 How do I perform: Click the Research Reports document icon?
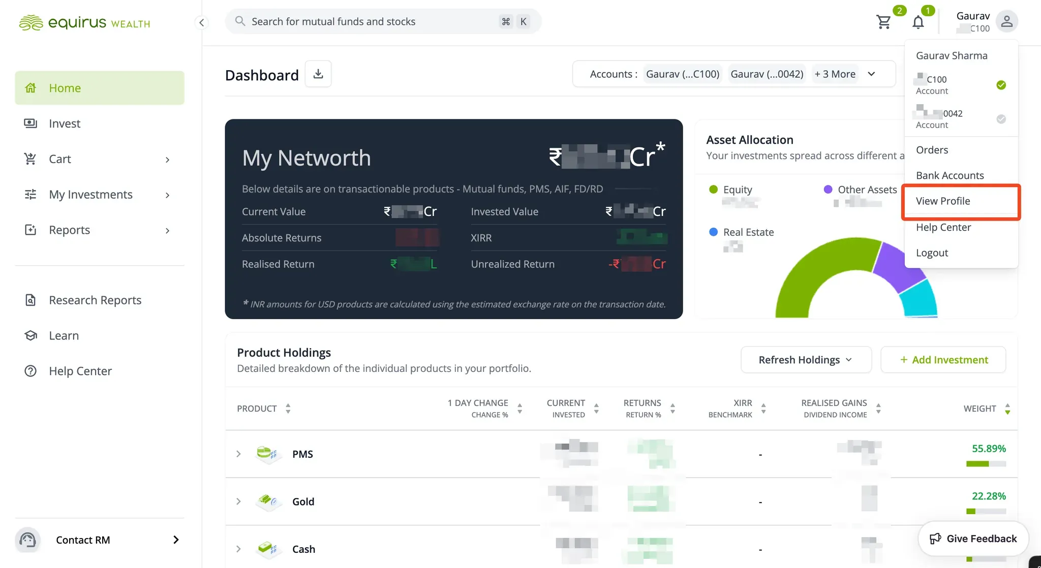tap(30, 300)
